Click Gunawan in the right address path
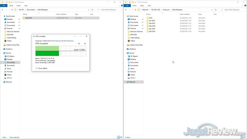 coord(166,10)
